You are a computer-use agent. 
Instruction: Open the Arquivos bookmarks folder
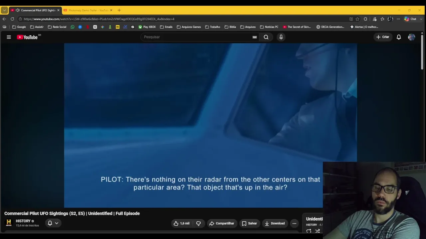point(248,27)
